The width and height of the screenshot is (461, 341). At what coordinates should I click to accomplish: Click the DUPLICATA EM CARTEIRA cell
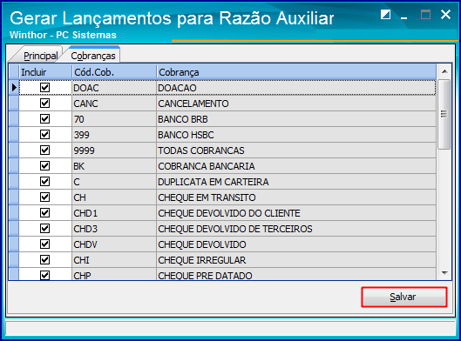point(296,182)
